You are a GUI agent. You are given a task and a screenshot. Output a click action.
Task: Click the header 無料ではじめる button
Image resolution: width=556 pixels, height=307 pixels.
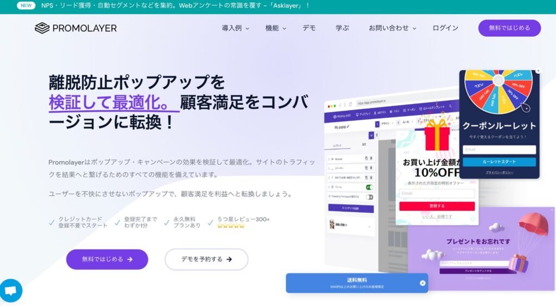(509, 28)
